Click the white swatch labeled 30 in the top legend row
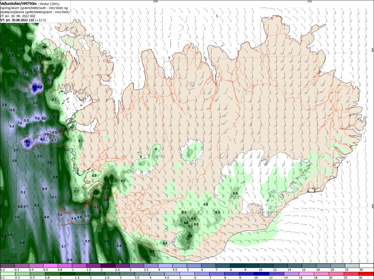The width and height of the screenshot is (374, 280). pos(367,266)
